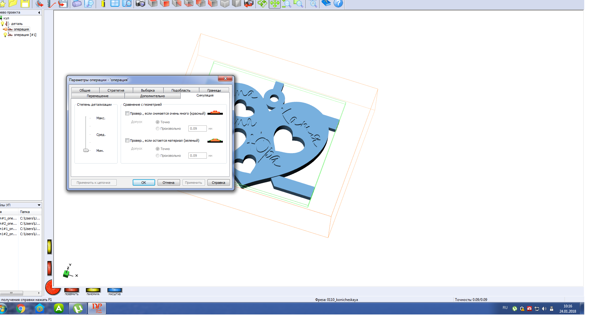Image resolution: width=591 pixels, height=332 pixels.
Task: Toggle bulb visibility of операция [#1]
Action: [x=5, y=35]
